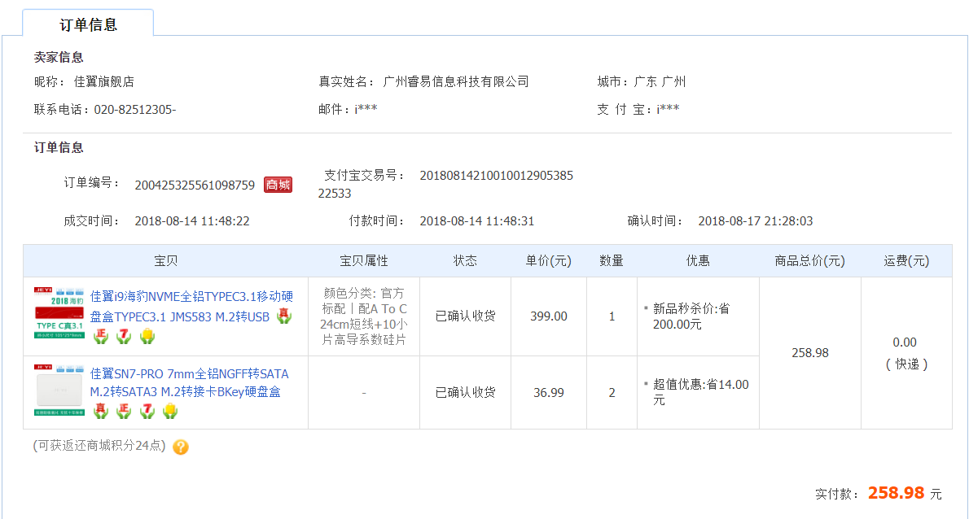Screen dimensions: 969x519
Task: Click the 正 badge under the SN7-PRO product
Action: coord(124,411)
